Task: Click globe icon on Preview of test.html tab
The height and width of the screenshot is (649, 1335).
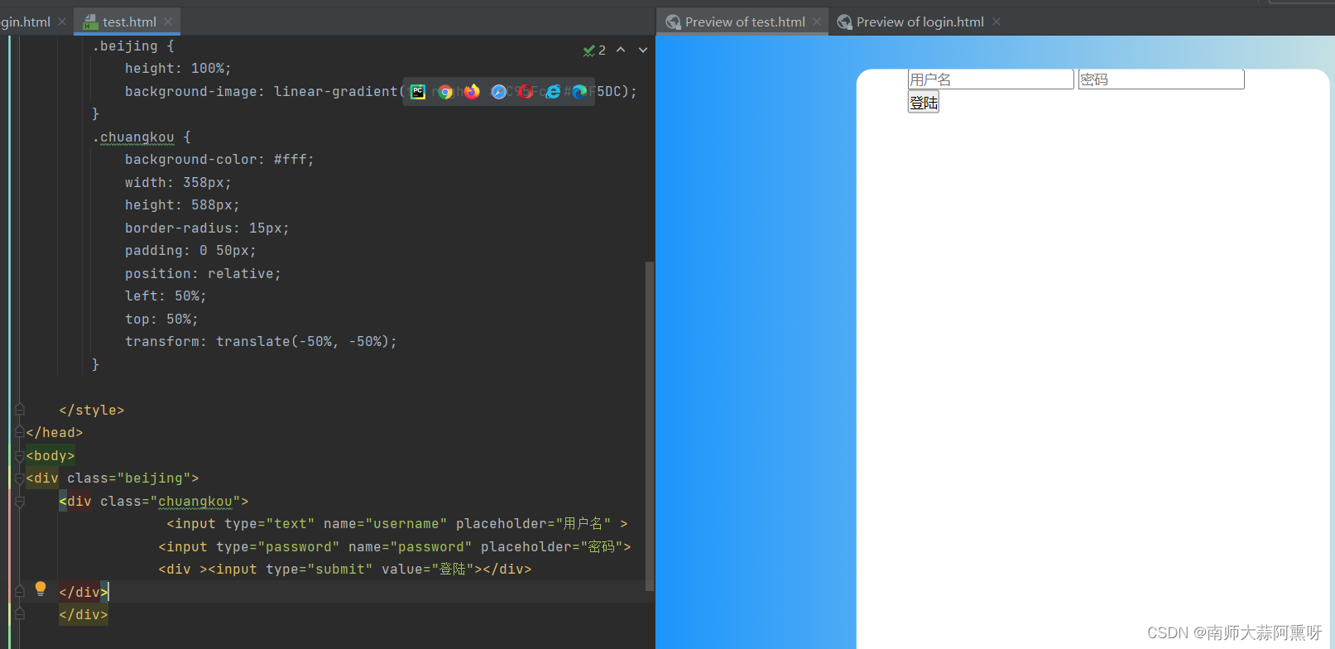Action: pyautogui.click(x=674, y=22)
